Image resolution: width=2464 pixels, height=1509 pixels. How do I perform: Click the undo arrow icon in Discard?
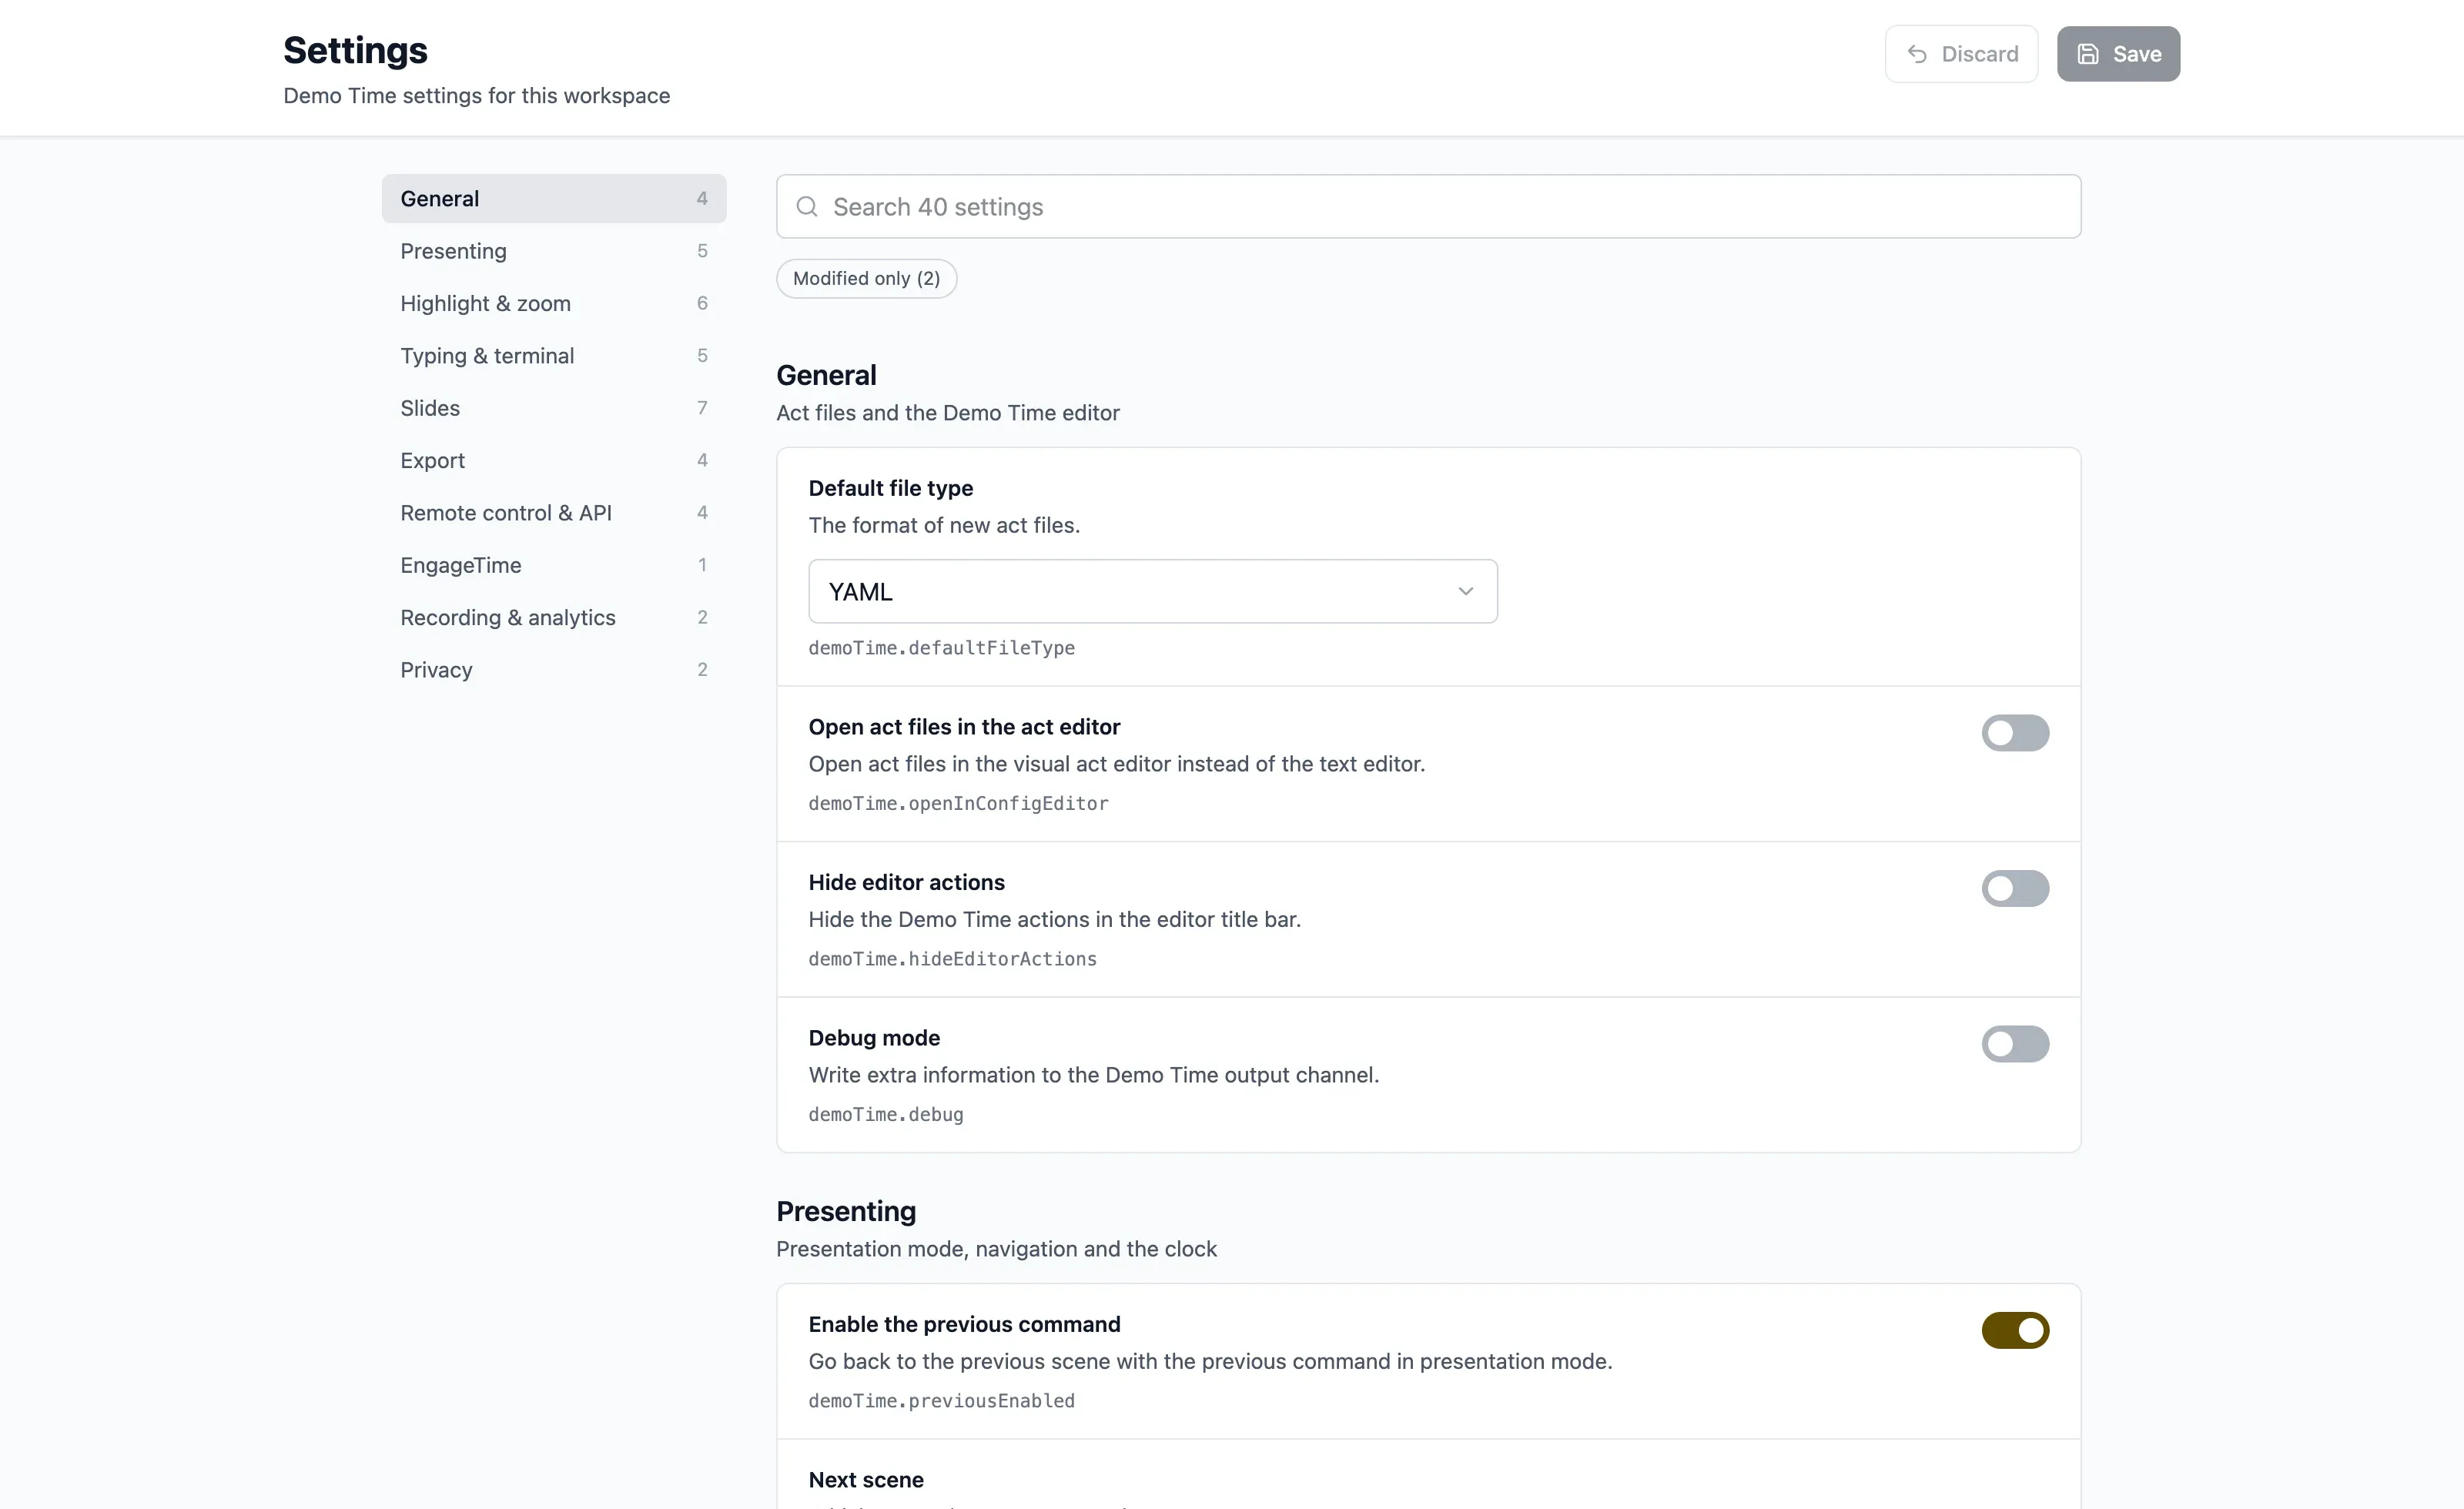(x=1916, y=54)
